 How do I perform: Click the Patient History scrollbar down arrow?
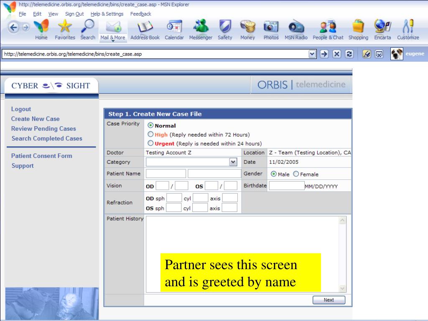(x=343, y=288)
